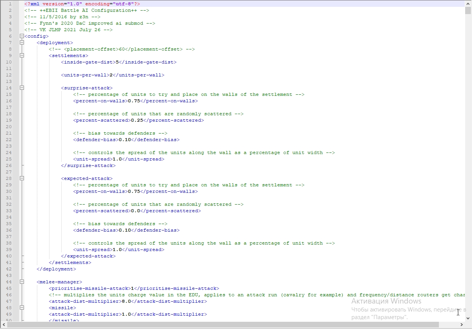Viewport: 472px width, 329px height.
Task: Click percent-scattered value 0.25 on line 19
Action: (137, 120)
